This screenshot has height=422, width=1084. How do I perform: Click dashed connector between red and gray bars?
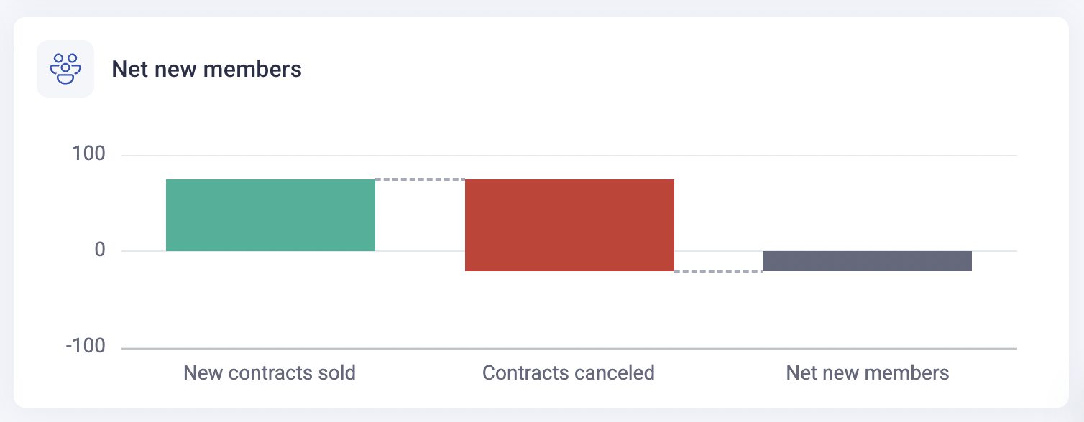718,271
